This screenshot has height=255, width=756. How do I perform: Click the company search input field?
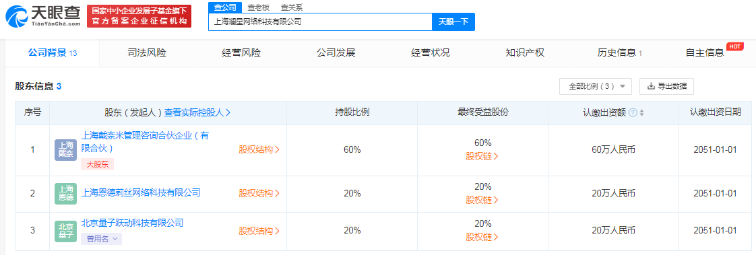pos(320,22)
